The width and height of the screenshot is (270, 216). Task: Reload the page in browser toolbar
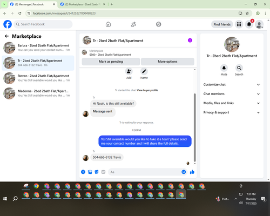click(20, 13)
